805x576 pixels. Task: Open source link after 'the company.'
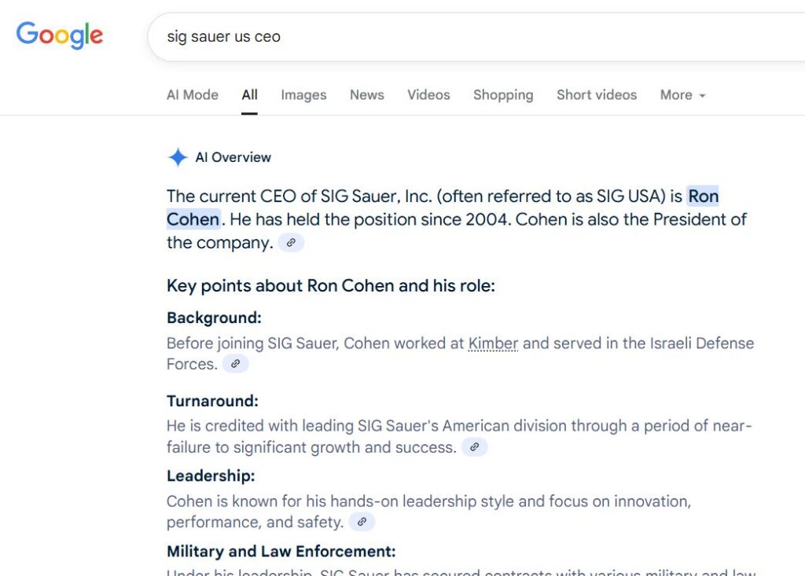click(291, 242)
